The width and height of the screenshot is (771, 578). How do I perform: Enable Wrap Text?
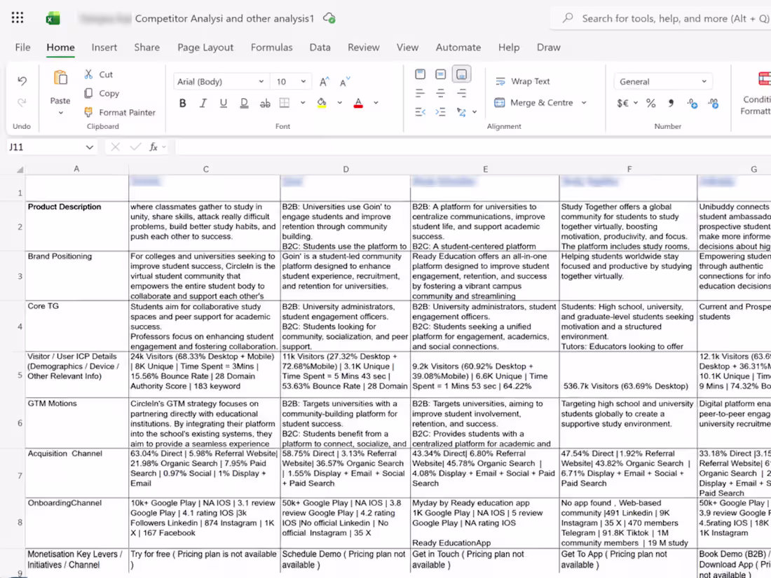(x=523, y=81)
